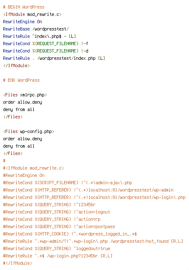
Task: Click the RewriteCond line ending with '!-f'
Action: [46, 44]
